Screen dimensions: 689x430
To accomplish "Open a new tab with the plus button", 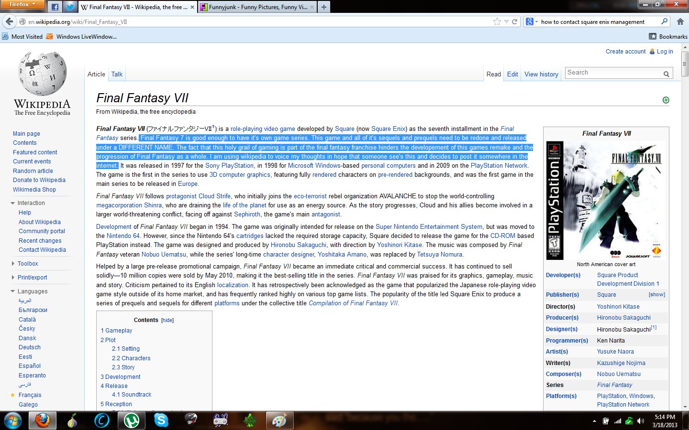I will pos(324,7).
